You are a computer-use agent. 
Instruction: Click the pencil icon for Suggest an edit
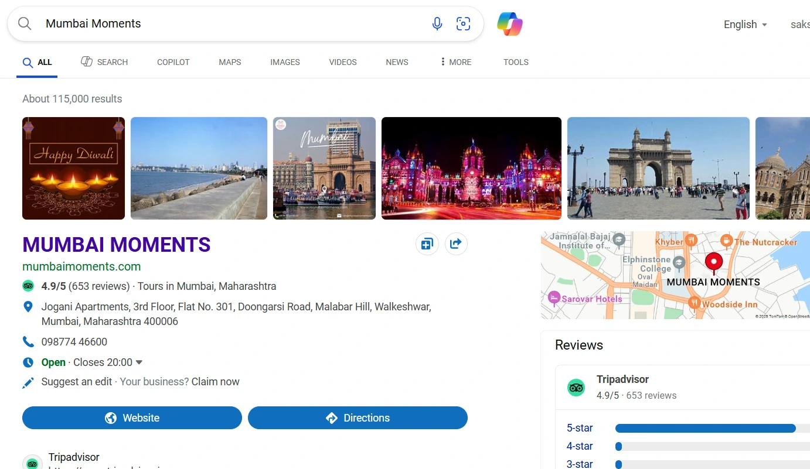(x=28, y=382)
